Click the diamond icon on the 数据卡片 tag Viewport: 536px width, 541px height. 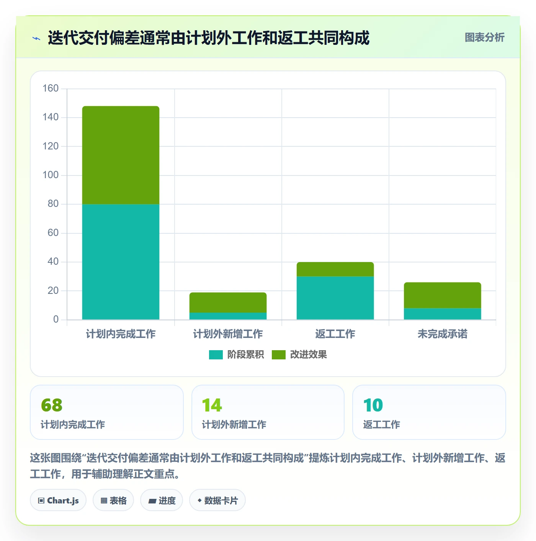(x=199, y=500)
